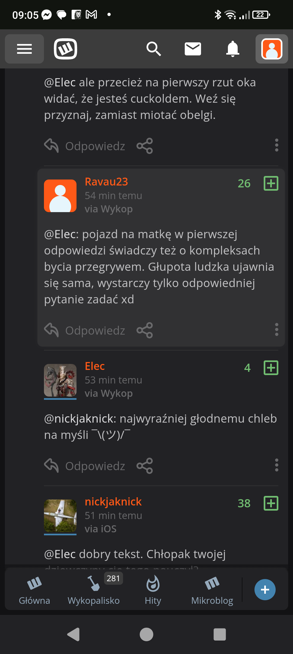Share Ravau23's comment

(x=145, y=330)
